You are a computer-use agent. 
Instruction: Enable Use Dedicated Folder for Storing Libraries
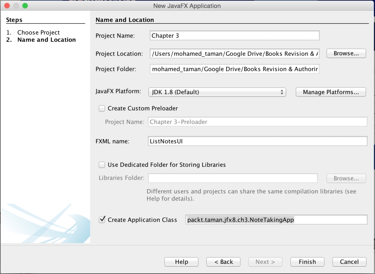tap(102, 165)
